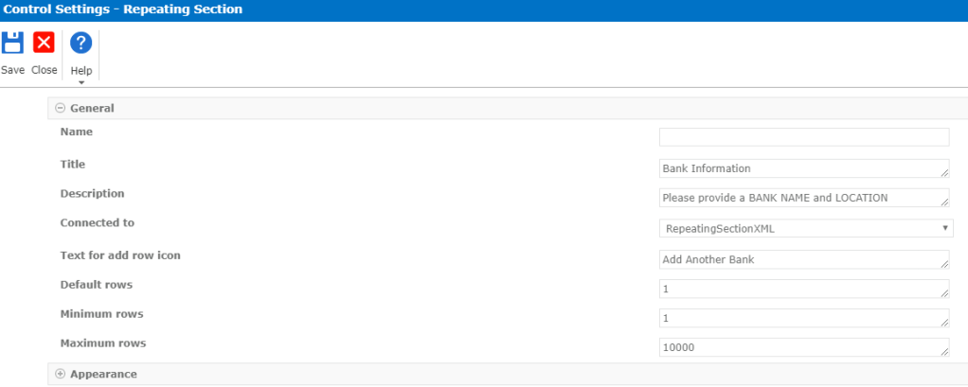Open the Connected to RepeatingSectionXML dropdown
The image size is (968, 387).
(x=805, y=228)
